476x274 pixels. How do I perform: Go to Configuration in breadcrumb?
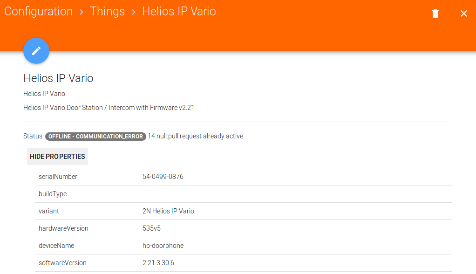pos(39,12)
